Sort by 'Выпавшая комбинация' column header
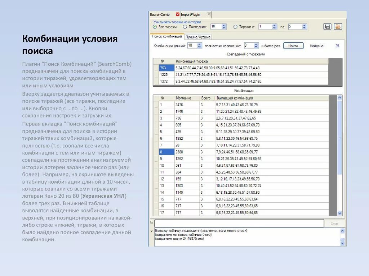 (x=272, y=98)
